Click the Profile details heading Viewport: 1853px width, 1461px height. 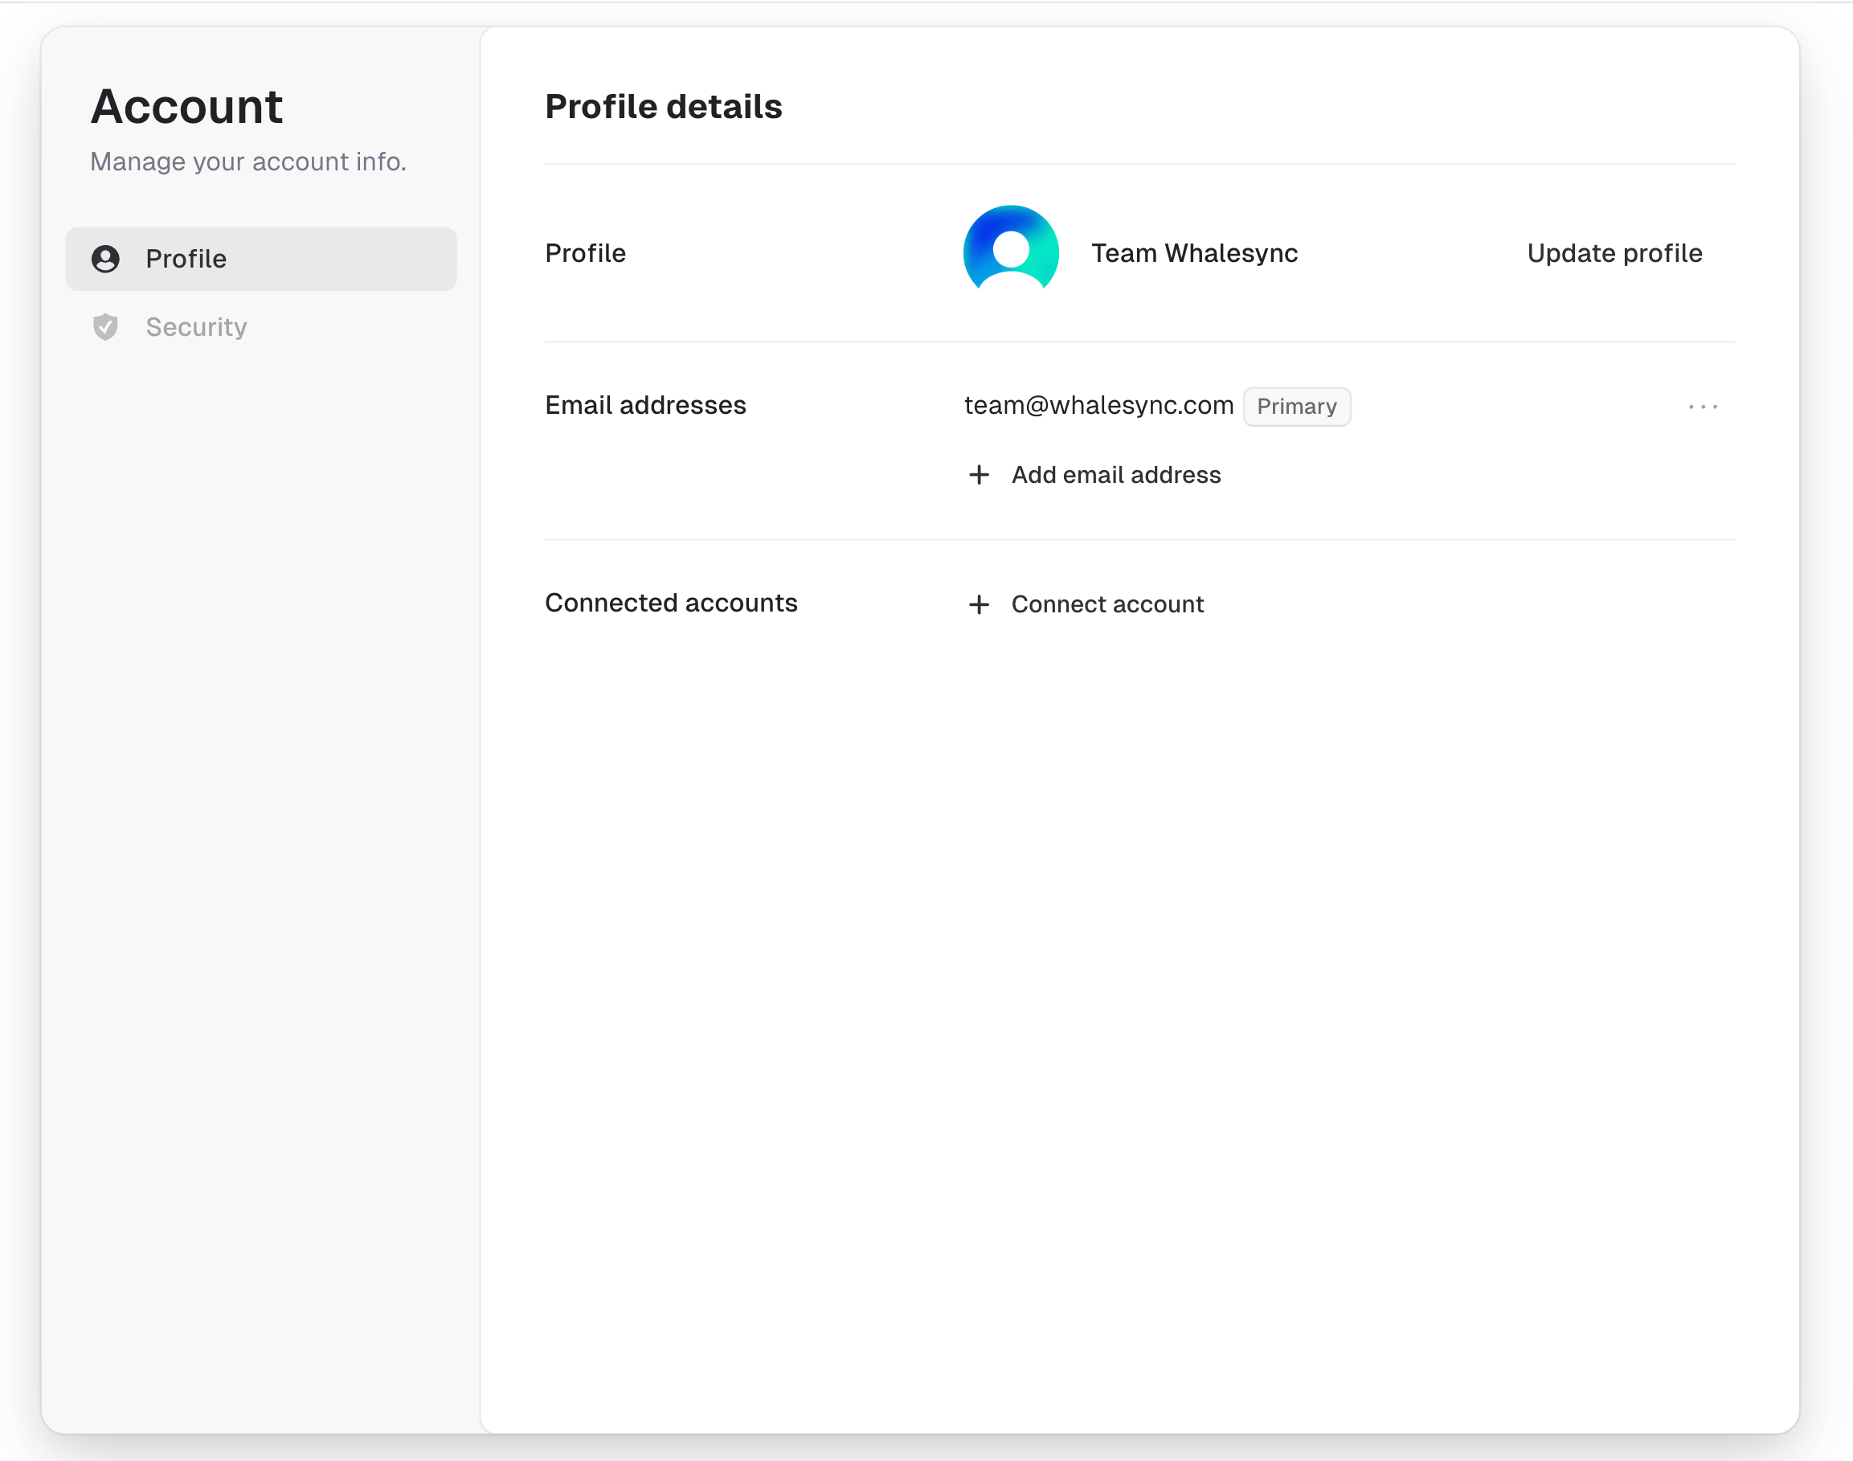tap(664, 107)
